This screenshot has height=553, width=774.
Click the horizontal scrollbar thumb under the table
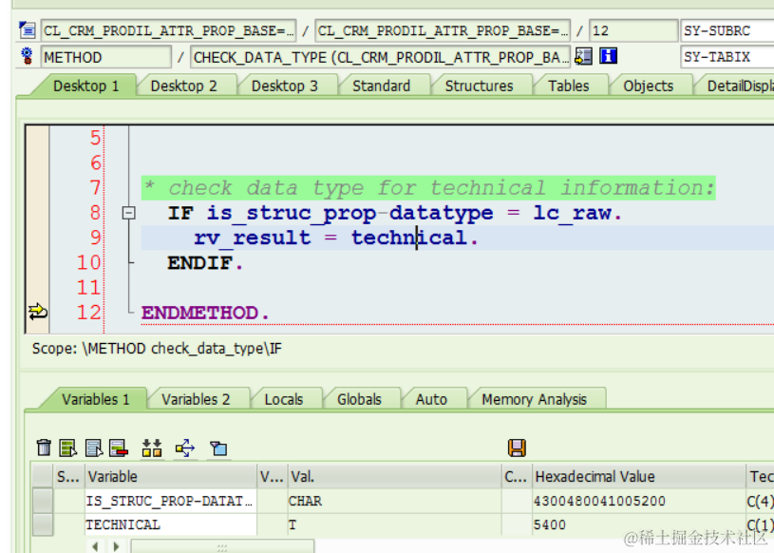coord(222,546)
